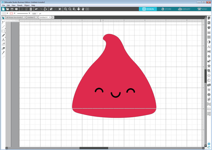The height and width of the screenshot is (150, 212).
Task: Switch to the Untitled-3 document tab
Action: pyautogui.click(x=31, y=17)
